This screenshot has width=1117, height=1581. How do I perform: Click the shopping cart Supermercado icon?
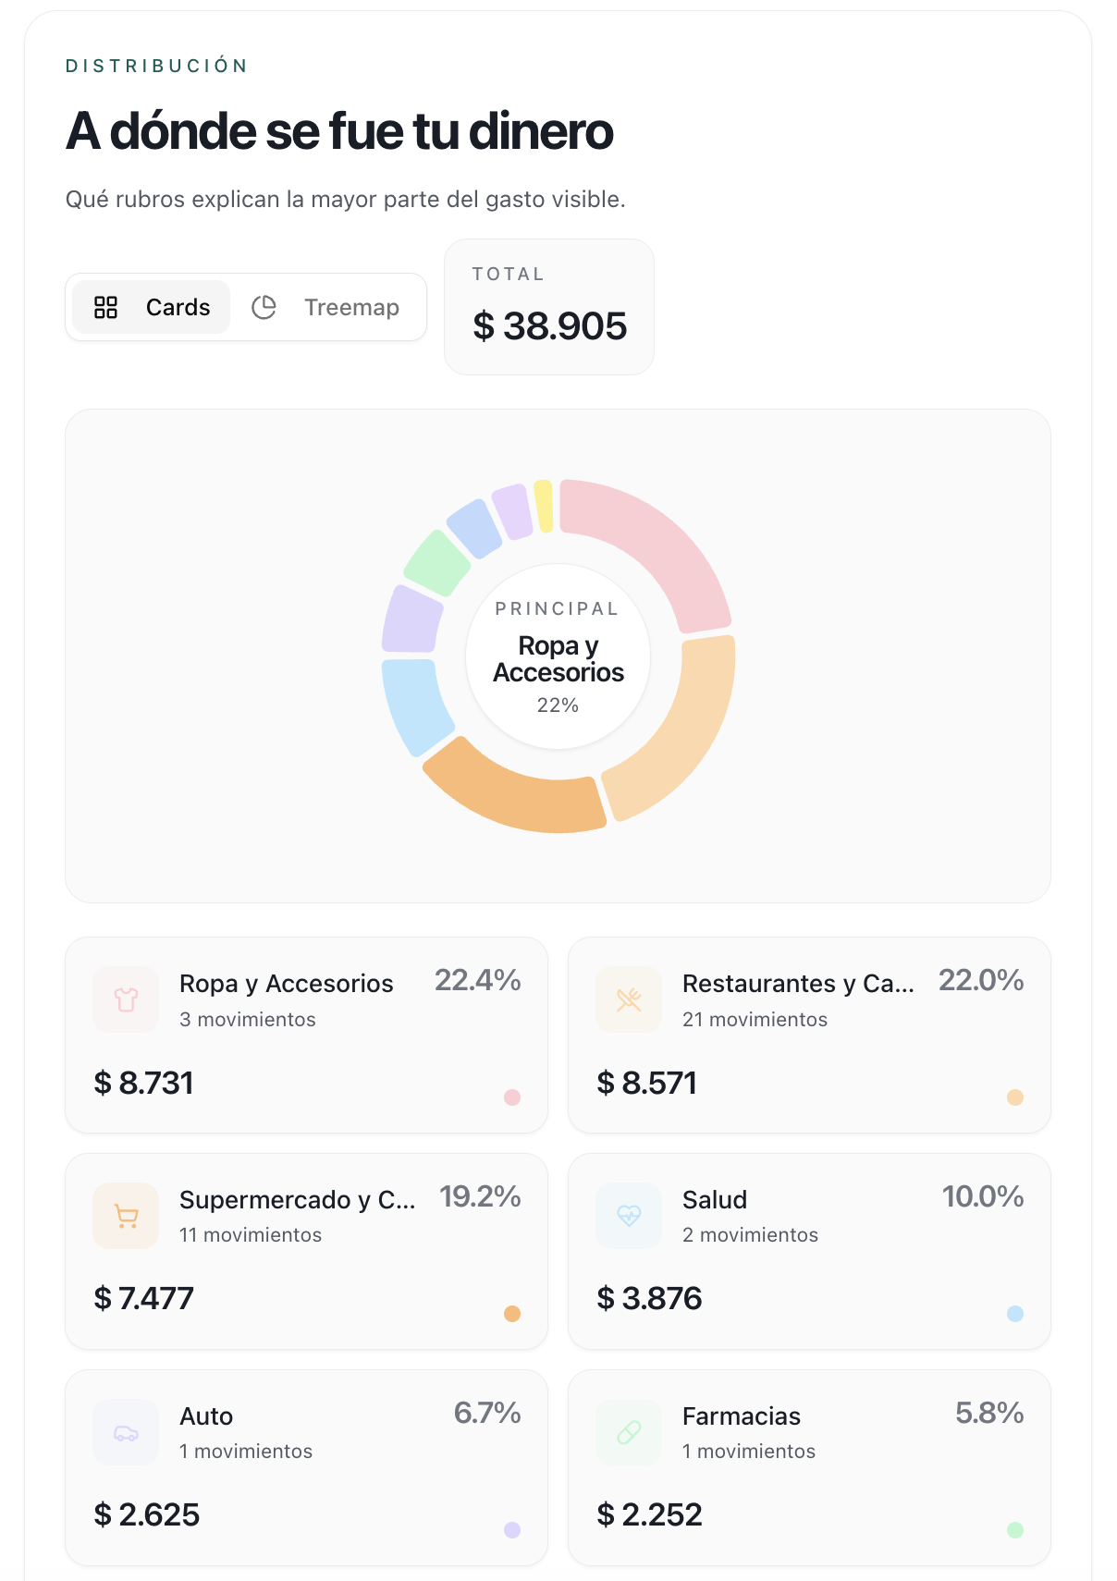click(x=126, y=1216)
